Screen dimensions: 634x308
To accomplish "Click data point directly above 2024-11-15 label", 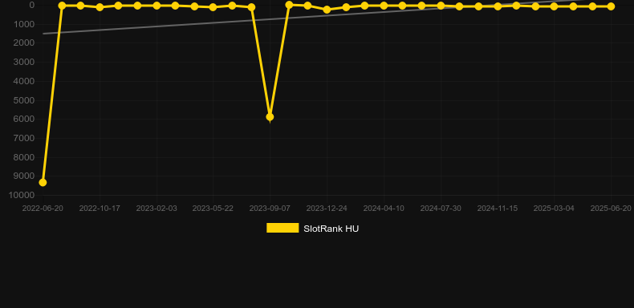I will pos(498,6).
